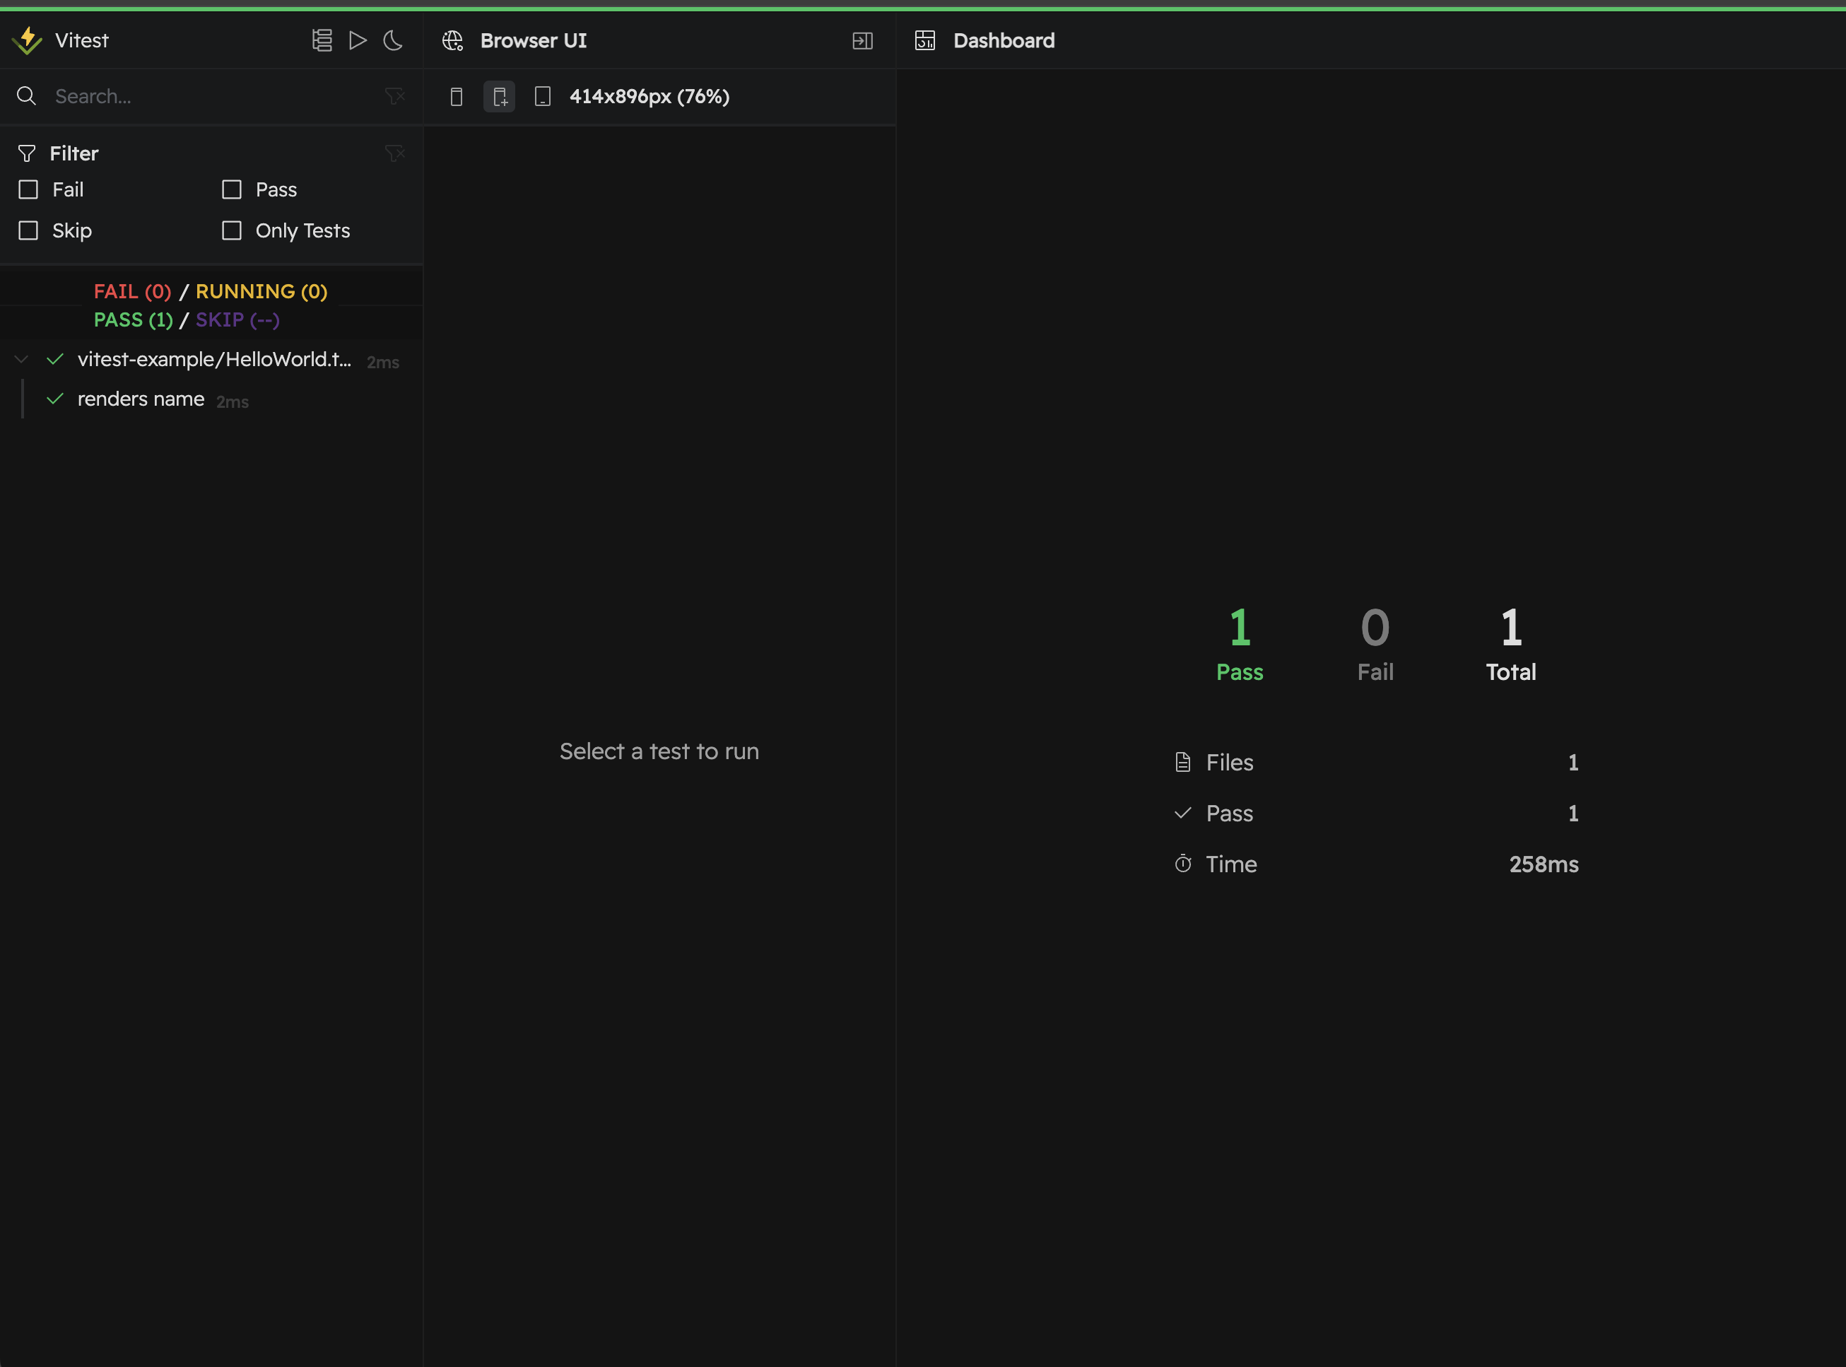This screenshot has width=1846, height=1367.
Task: Enable the Skip filter checkbox
Action: (28, 230)
